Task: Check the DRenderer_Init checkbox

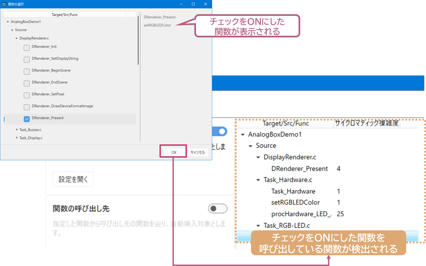Action: coord(27,48)
